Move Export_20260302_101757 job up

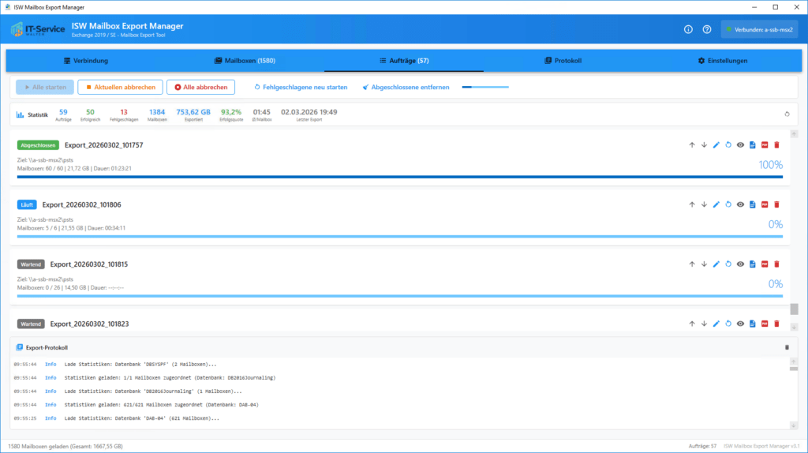tap(691, 145)
